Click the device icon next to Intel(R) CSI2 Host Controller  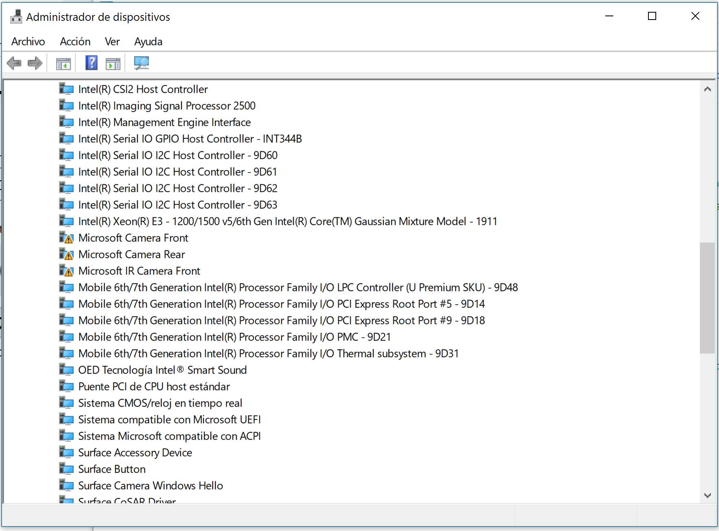point(66,89)
